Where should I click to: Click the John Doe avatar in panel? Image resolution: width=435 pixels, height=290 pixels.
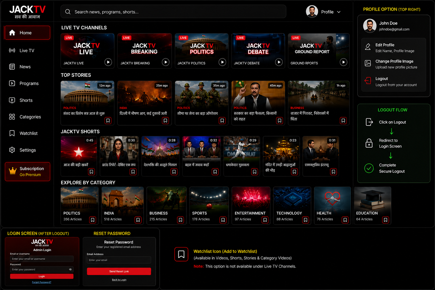pyautogui.click(x=370, y=26)
